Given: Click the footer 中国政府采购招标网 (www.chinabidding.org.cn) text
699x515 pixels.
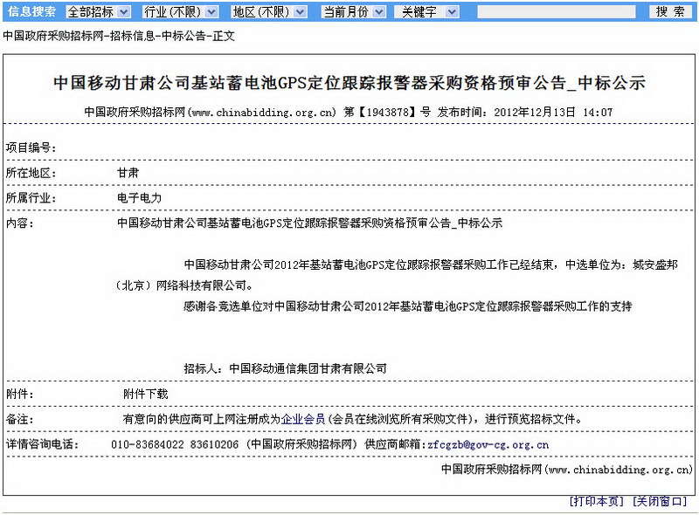Looking at the screenshot, I should [566, 470].
